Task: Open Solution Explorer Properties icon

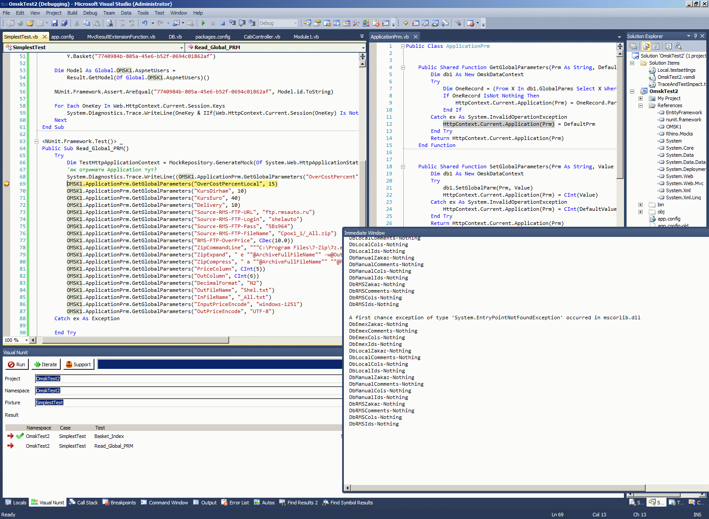Action: click(634, 46)
